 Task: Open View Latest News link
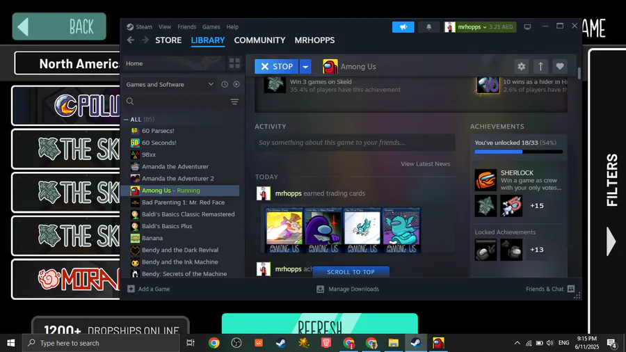(425, 163)
